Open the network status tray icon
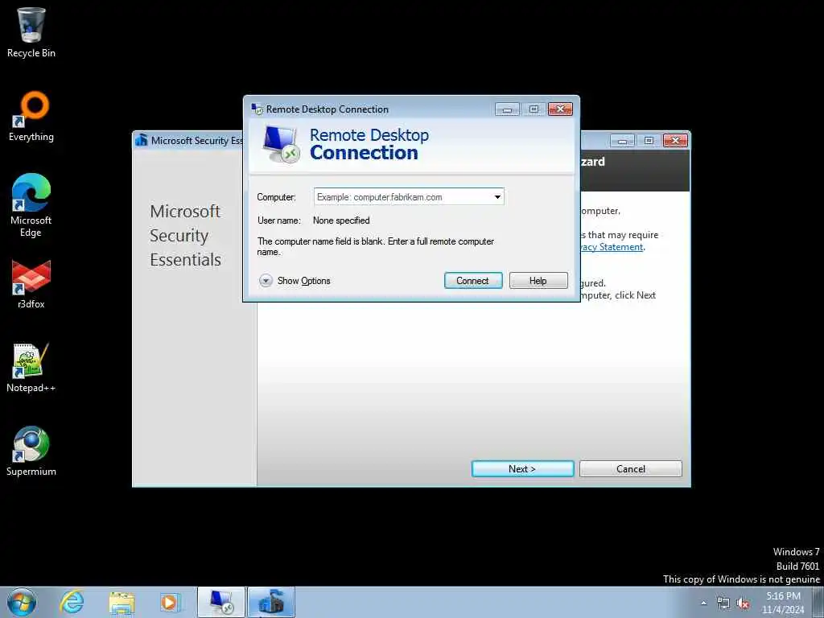This screenshot has width=824, height=618. click(x=723, y=604)
